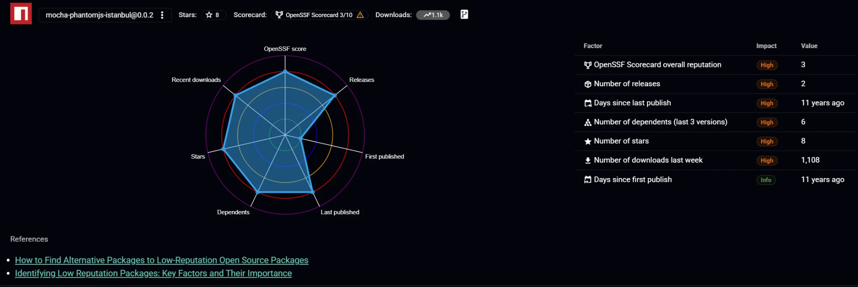Select First published data point on radar chart
858x287 pixels.
pyautogui.click(x=300, y=139)
